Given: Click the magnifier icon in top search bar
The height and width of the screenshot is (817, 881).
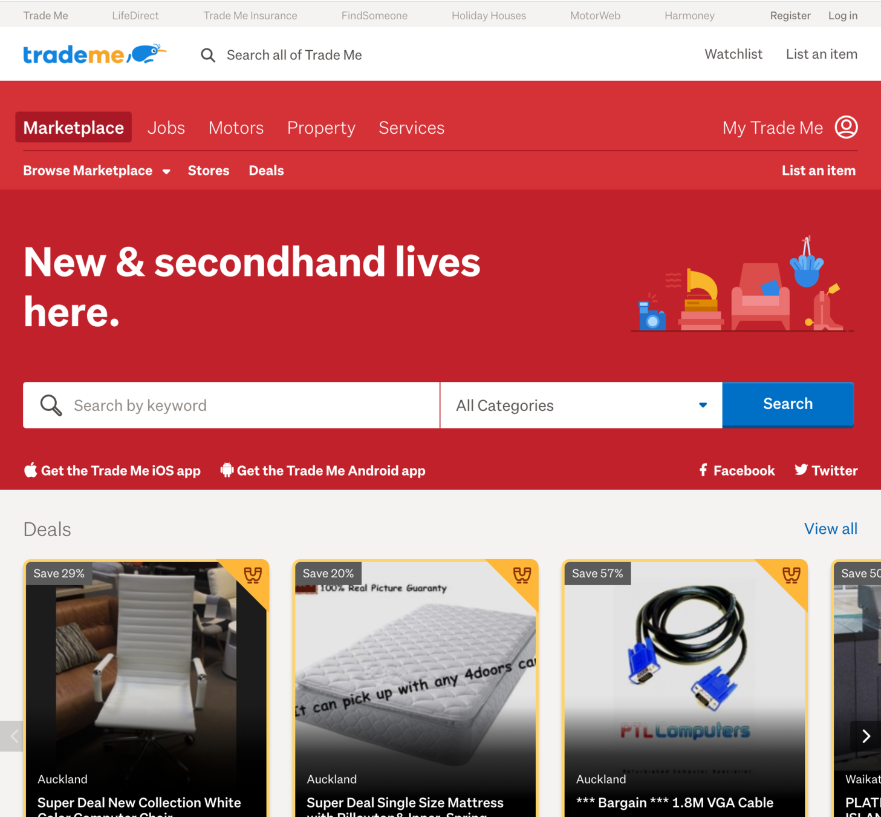Looking at the screenshot, I should coord(208,55).
